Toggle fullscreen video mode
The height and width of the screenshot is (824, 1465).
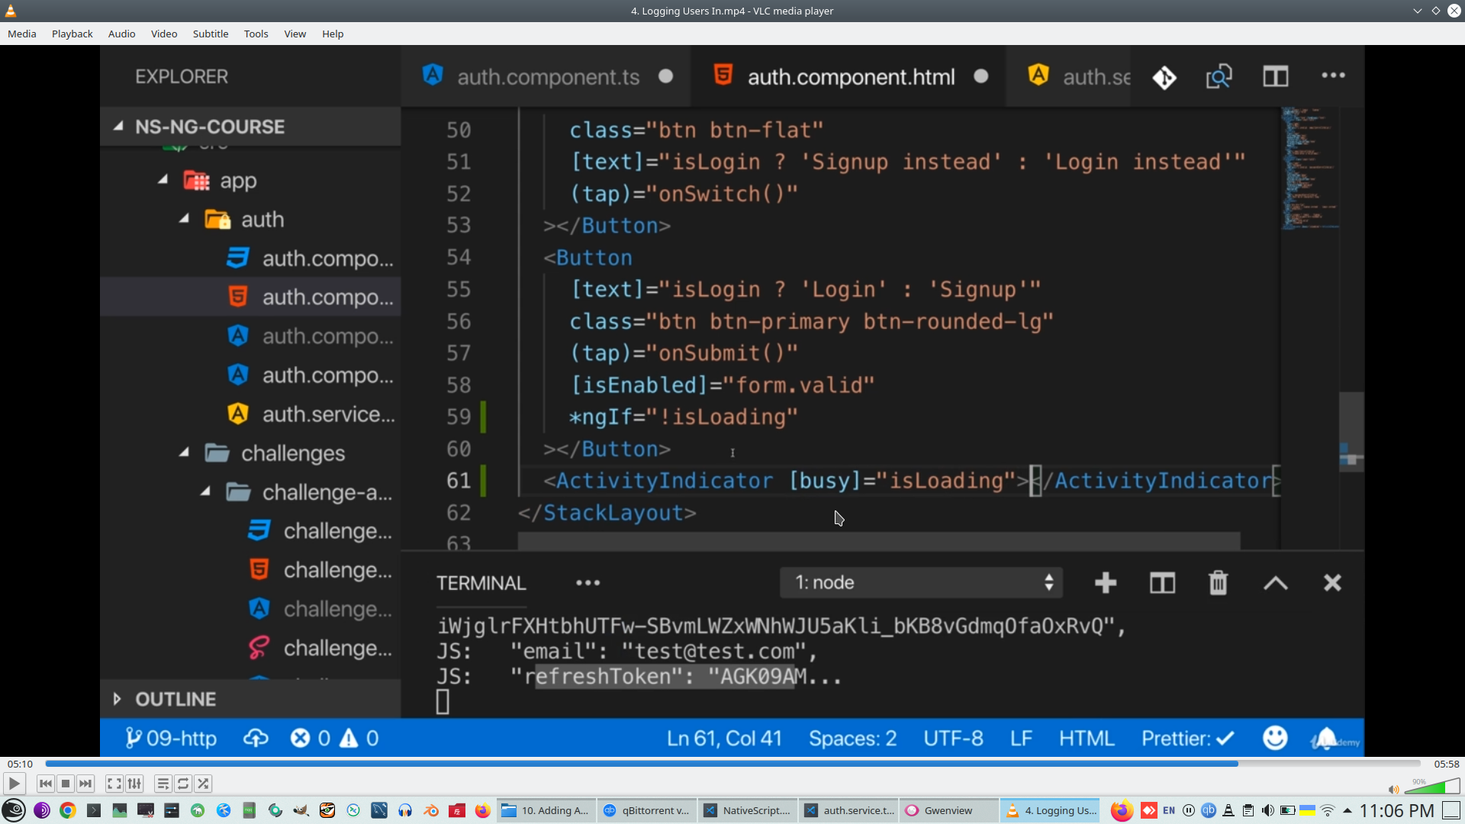pos(114,784)
